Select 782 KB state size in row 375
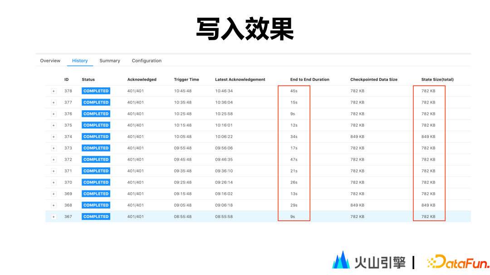This screenshot has height=275, width=490. coord(428,125)
